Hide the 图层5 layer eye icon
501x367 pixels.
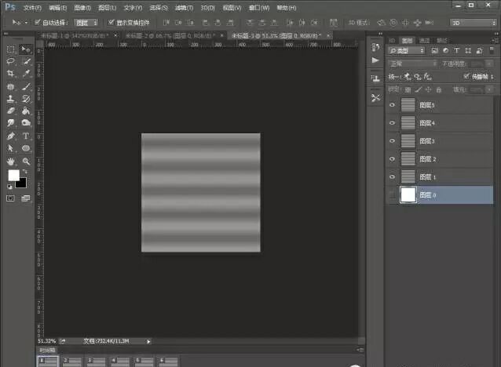point(392,105)
